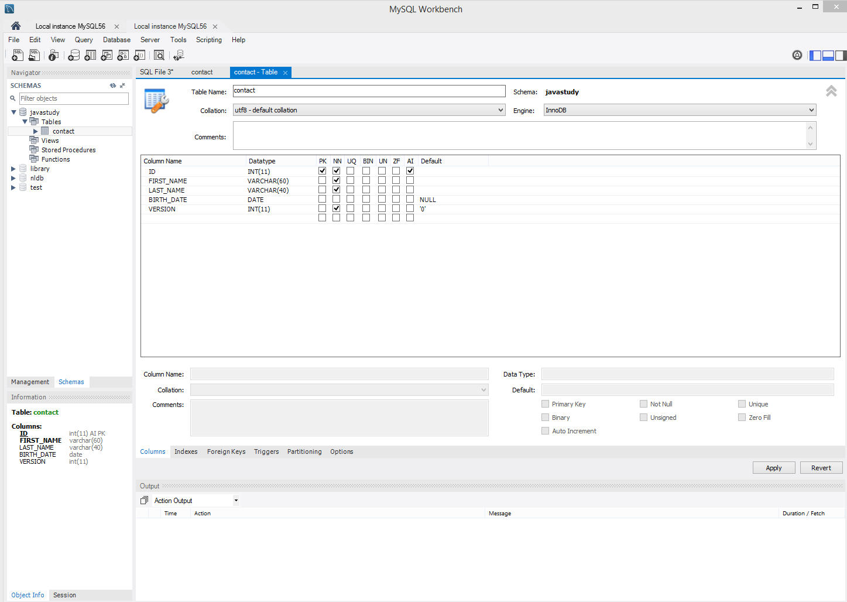Expand the library schema

tap(13, 169)
